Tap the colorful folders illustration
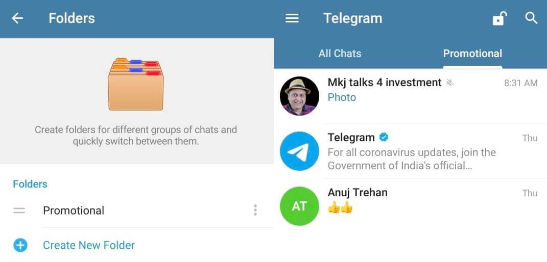Screen dimensions: 547x262 136,84
